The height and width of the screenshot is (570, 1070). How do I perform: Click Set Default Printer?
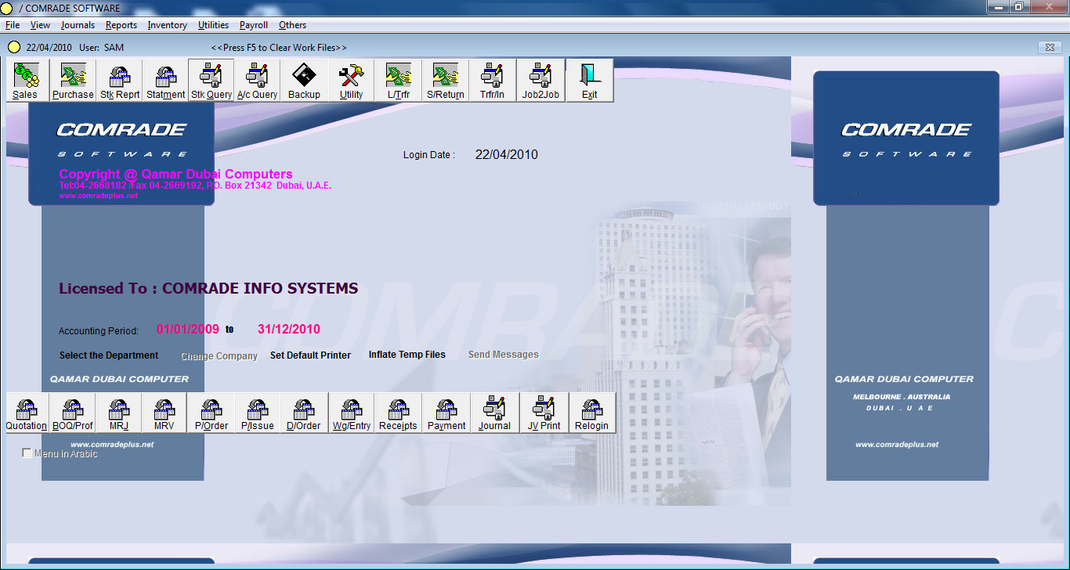click(x=310, y=355)
